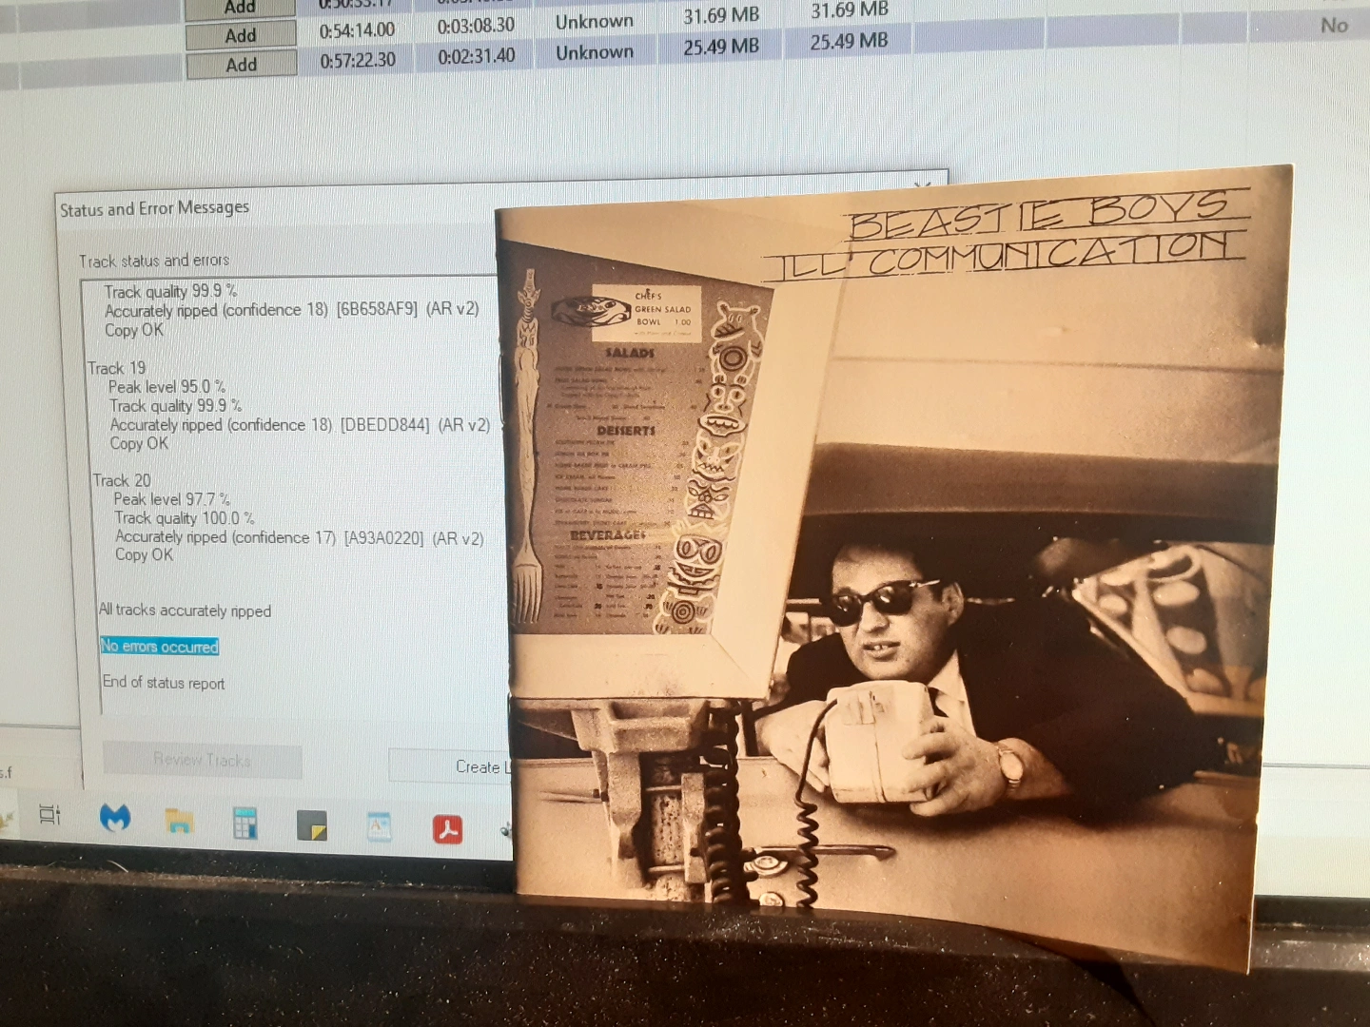Viewport: 1370px width, 1027px height.
Task: Open File Explorer from the taskbar
Action: coord(179,821)
